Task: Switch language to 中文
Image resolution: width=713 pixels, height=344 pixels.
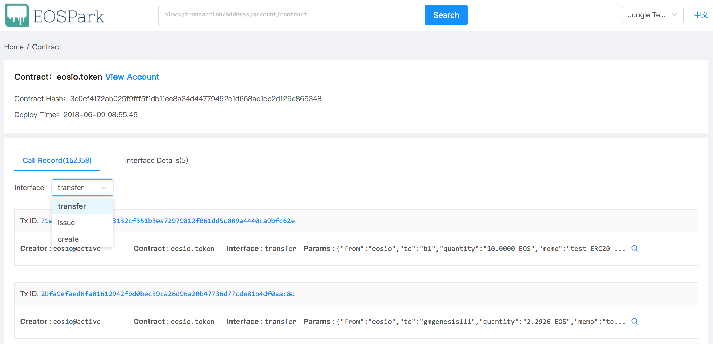Action: click(701, 15)
